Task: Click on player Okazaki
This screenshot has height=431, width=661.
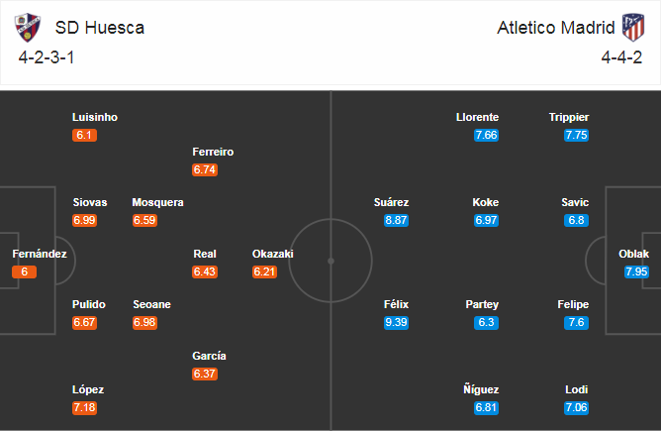Action: [x=272, y=254]
